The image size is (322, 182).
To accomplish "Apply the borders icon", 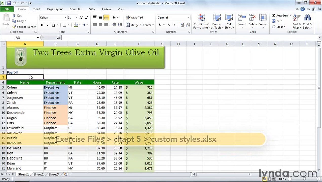I will tap(64, 25).
